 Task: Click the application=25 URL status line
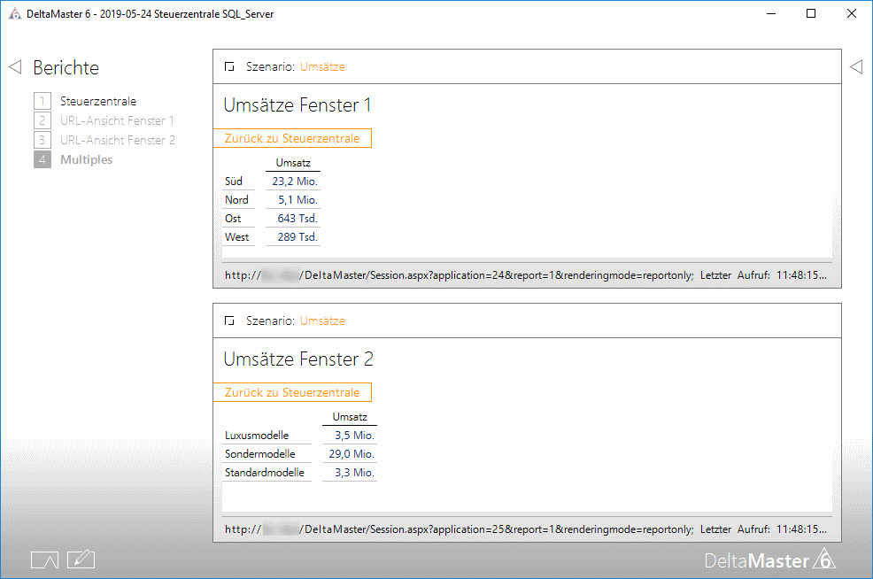(x=526, y=529)
